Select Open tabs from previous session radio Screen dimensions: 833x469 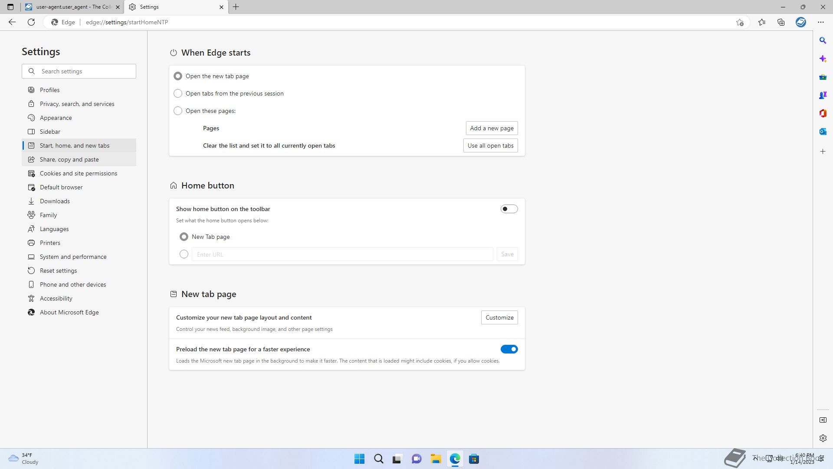pos(178,93)
